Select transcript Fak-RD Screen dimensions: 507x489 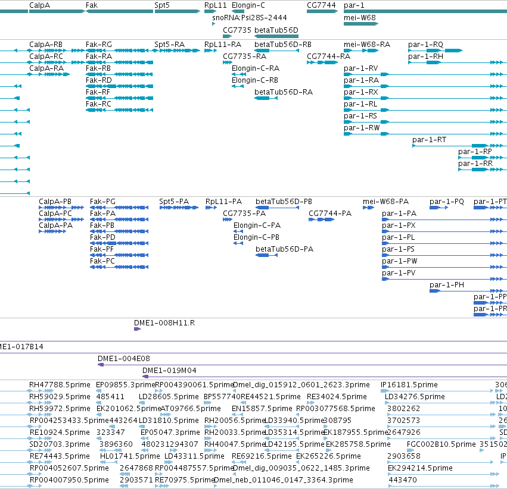tap(119, 86)
